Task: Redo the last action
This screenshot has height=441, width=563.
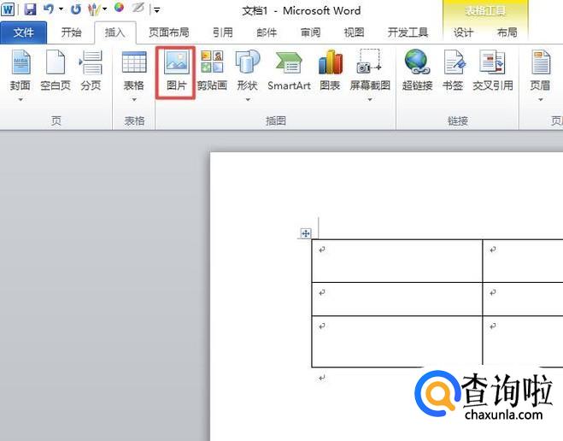Action: pyautogui.click(x=76, y=9)
